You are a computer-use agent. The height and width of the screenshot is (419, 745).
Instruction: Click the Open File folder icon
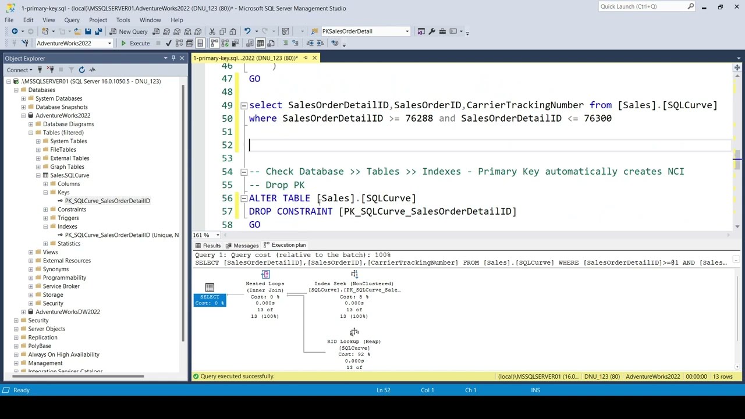(x=77, y=31)
